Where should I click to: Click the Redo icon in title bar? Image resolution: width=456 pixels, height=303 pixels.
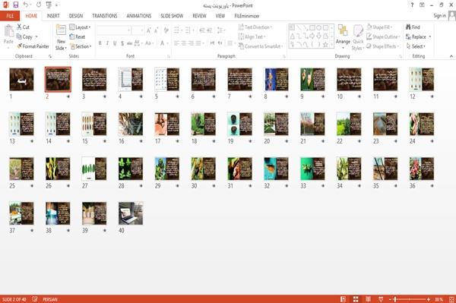click(39, 5)
